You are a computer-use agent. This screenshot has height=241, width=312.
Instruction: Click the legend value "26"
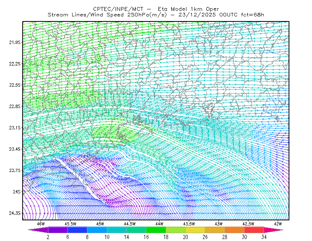coord(205,237)
